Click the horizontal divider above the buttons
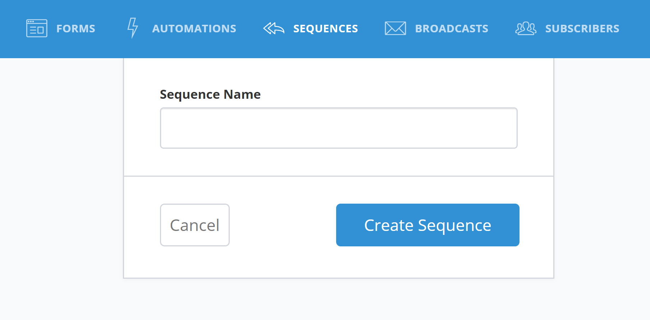The image size is (650, 320). pyautogui.click(x=339, y=176)
